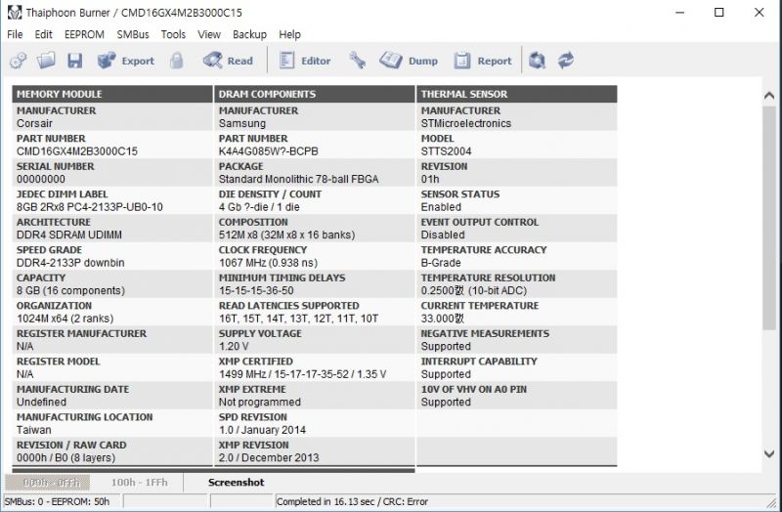Click the DDR4-2133P downbin value

pyautogui.click(x=70, y=263)
